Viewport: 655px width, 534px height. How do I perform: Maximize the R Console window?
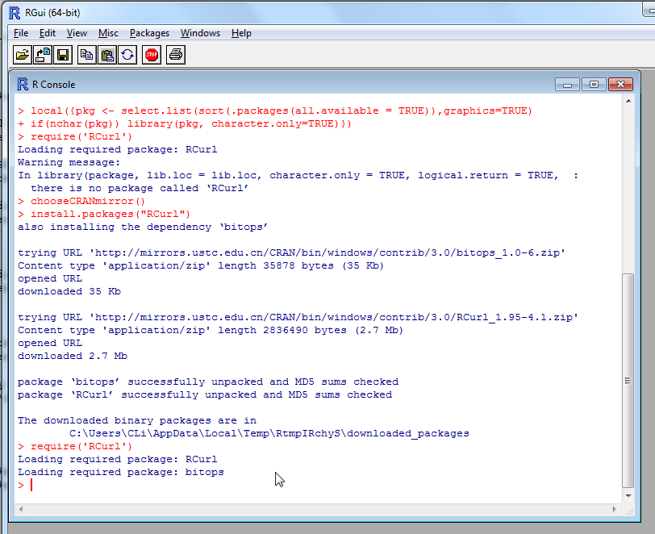click(x=594, y=85)
